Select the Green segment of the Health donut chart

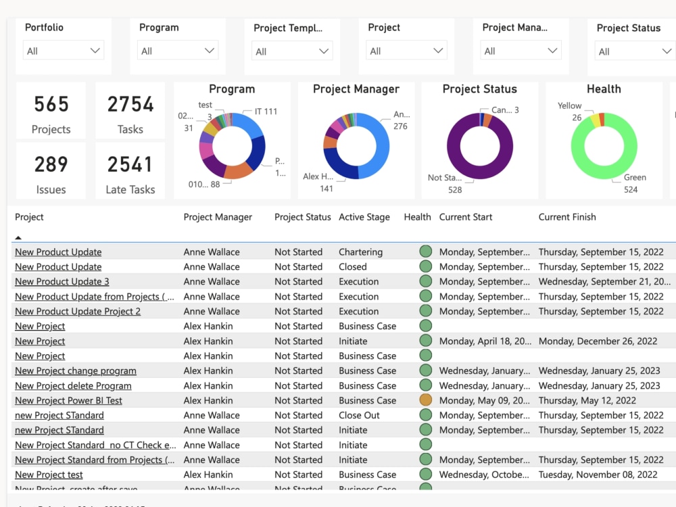click(x=631, y=155)
